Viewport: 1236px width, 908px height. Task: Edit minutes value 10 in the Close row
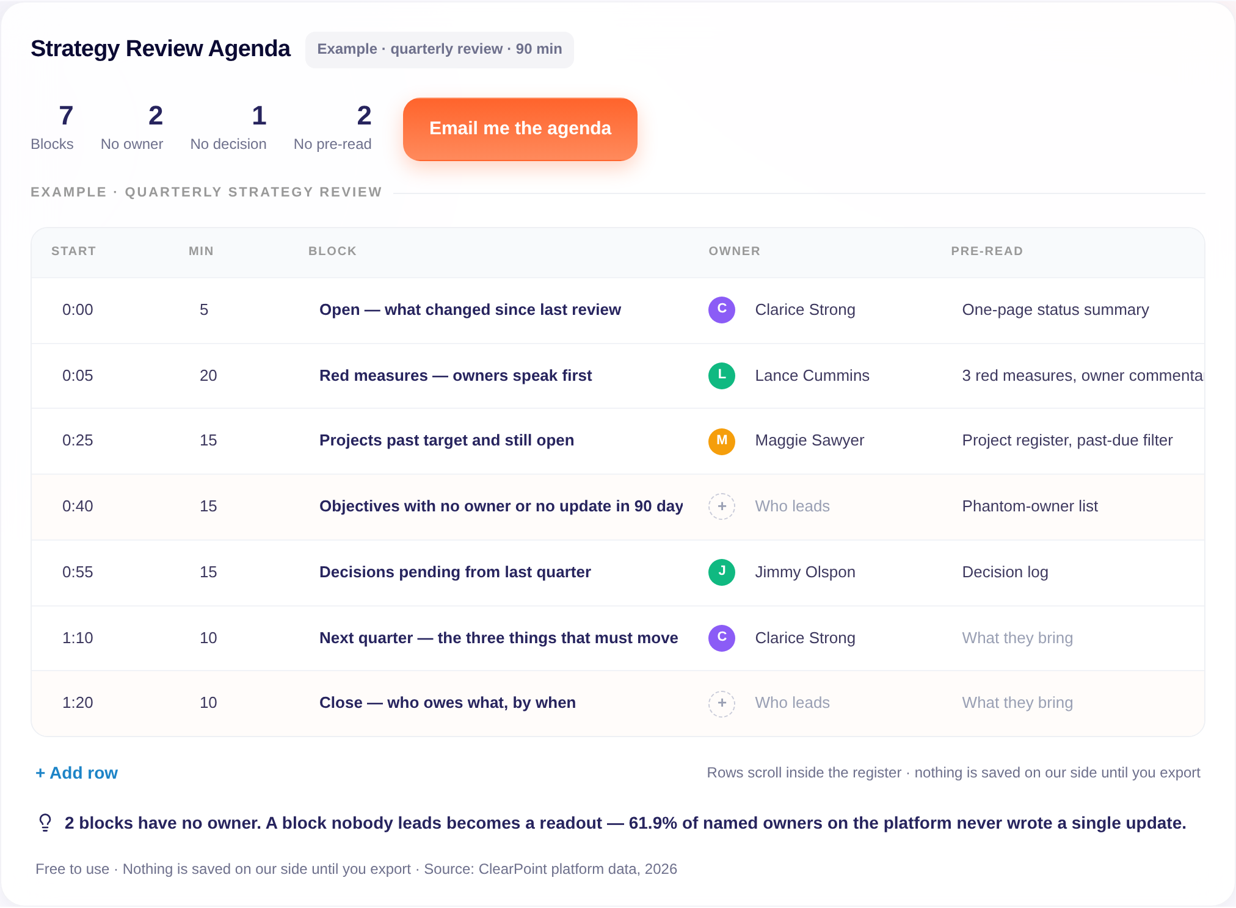click(208, 703)
